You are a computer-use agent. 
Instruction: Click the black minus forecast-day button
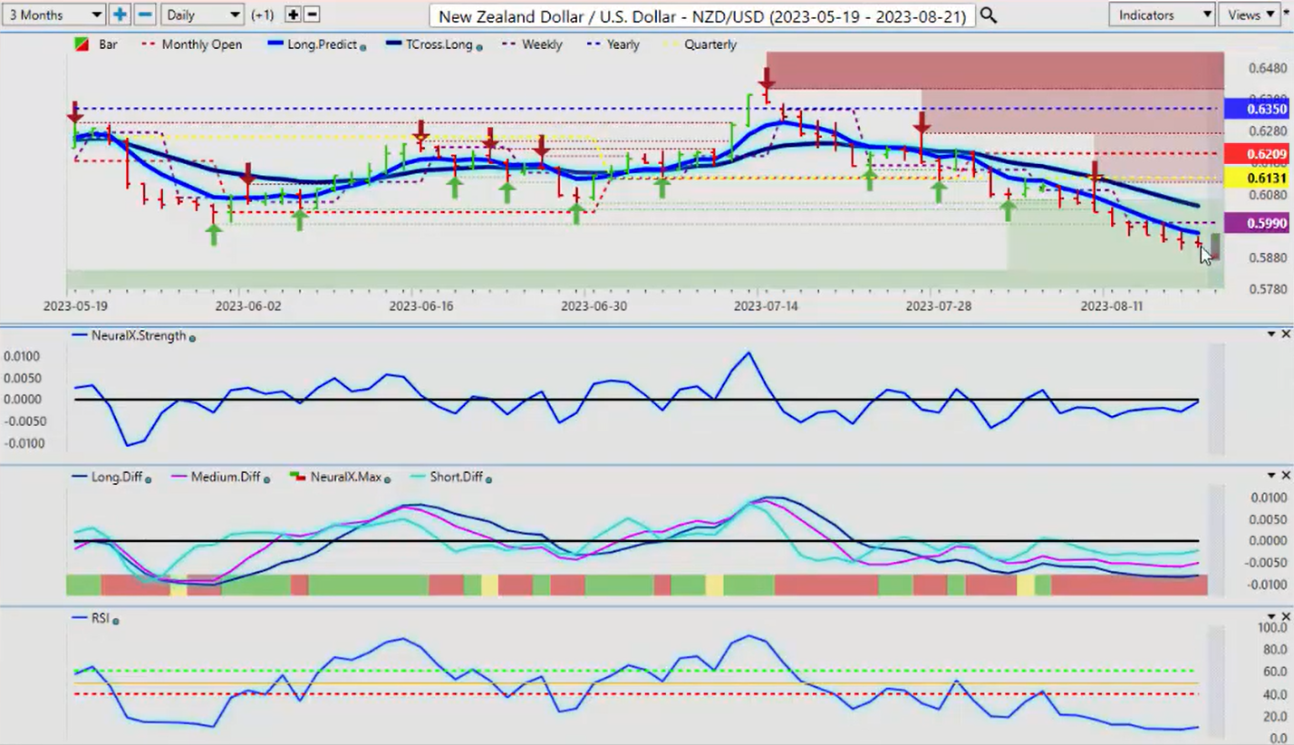[x=312, y=15]
